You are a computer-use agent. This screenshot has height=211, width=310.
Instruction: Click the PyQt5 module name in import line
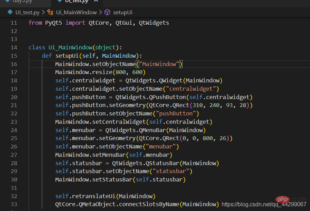54,23
